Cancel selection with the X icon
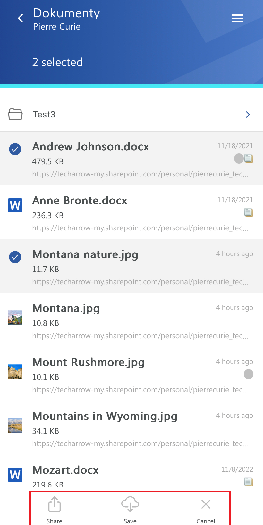The width and height of the screenshot is (263, 525). pos(206,504)
